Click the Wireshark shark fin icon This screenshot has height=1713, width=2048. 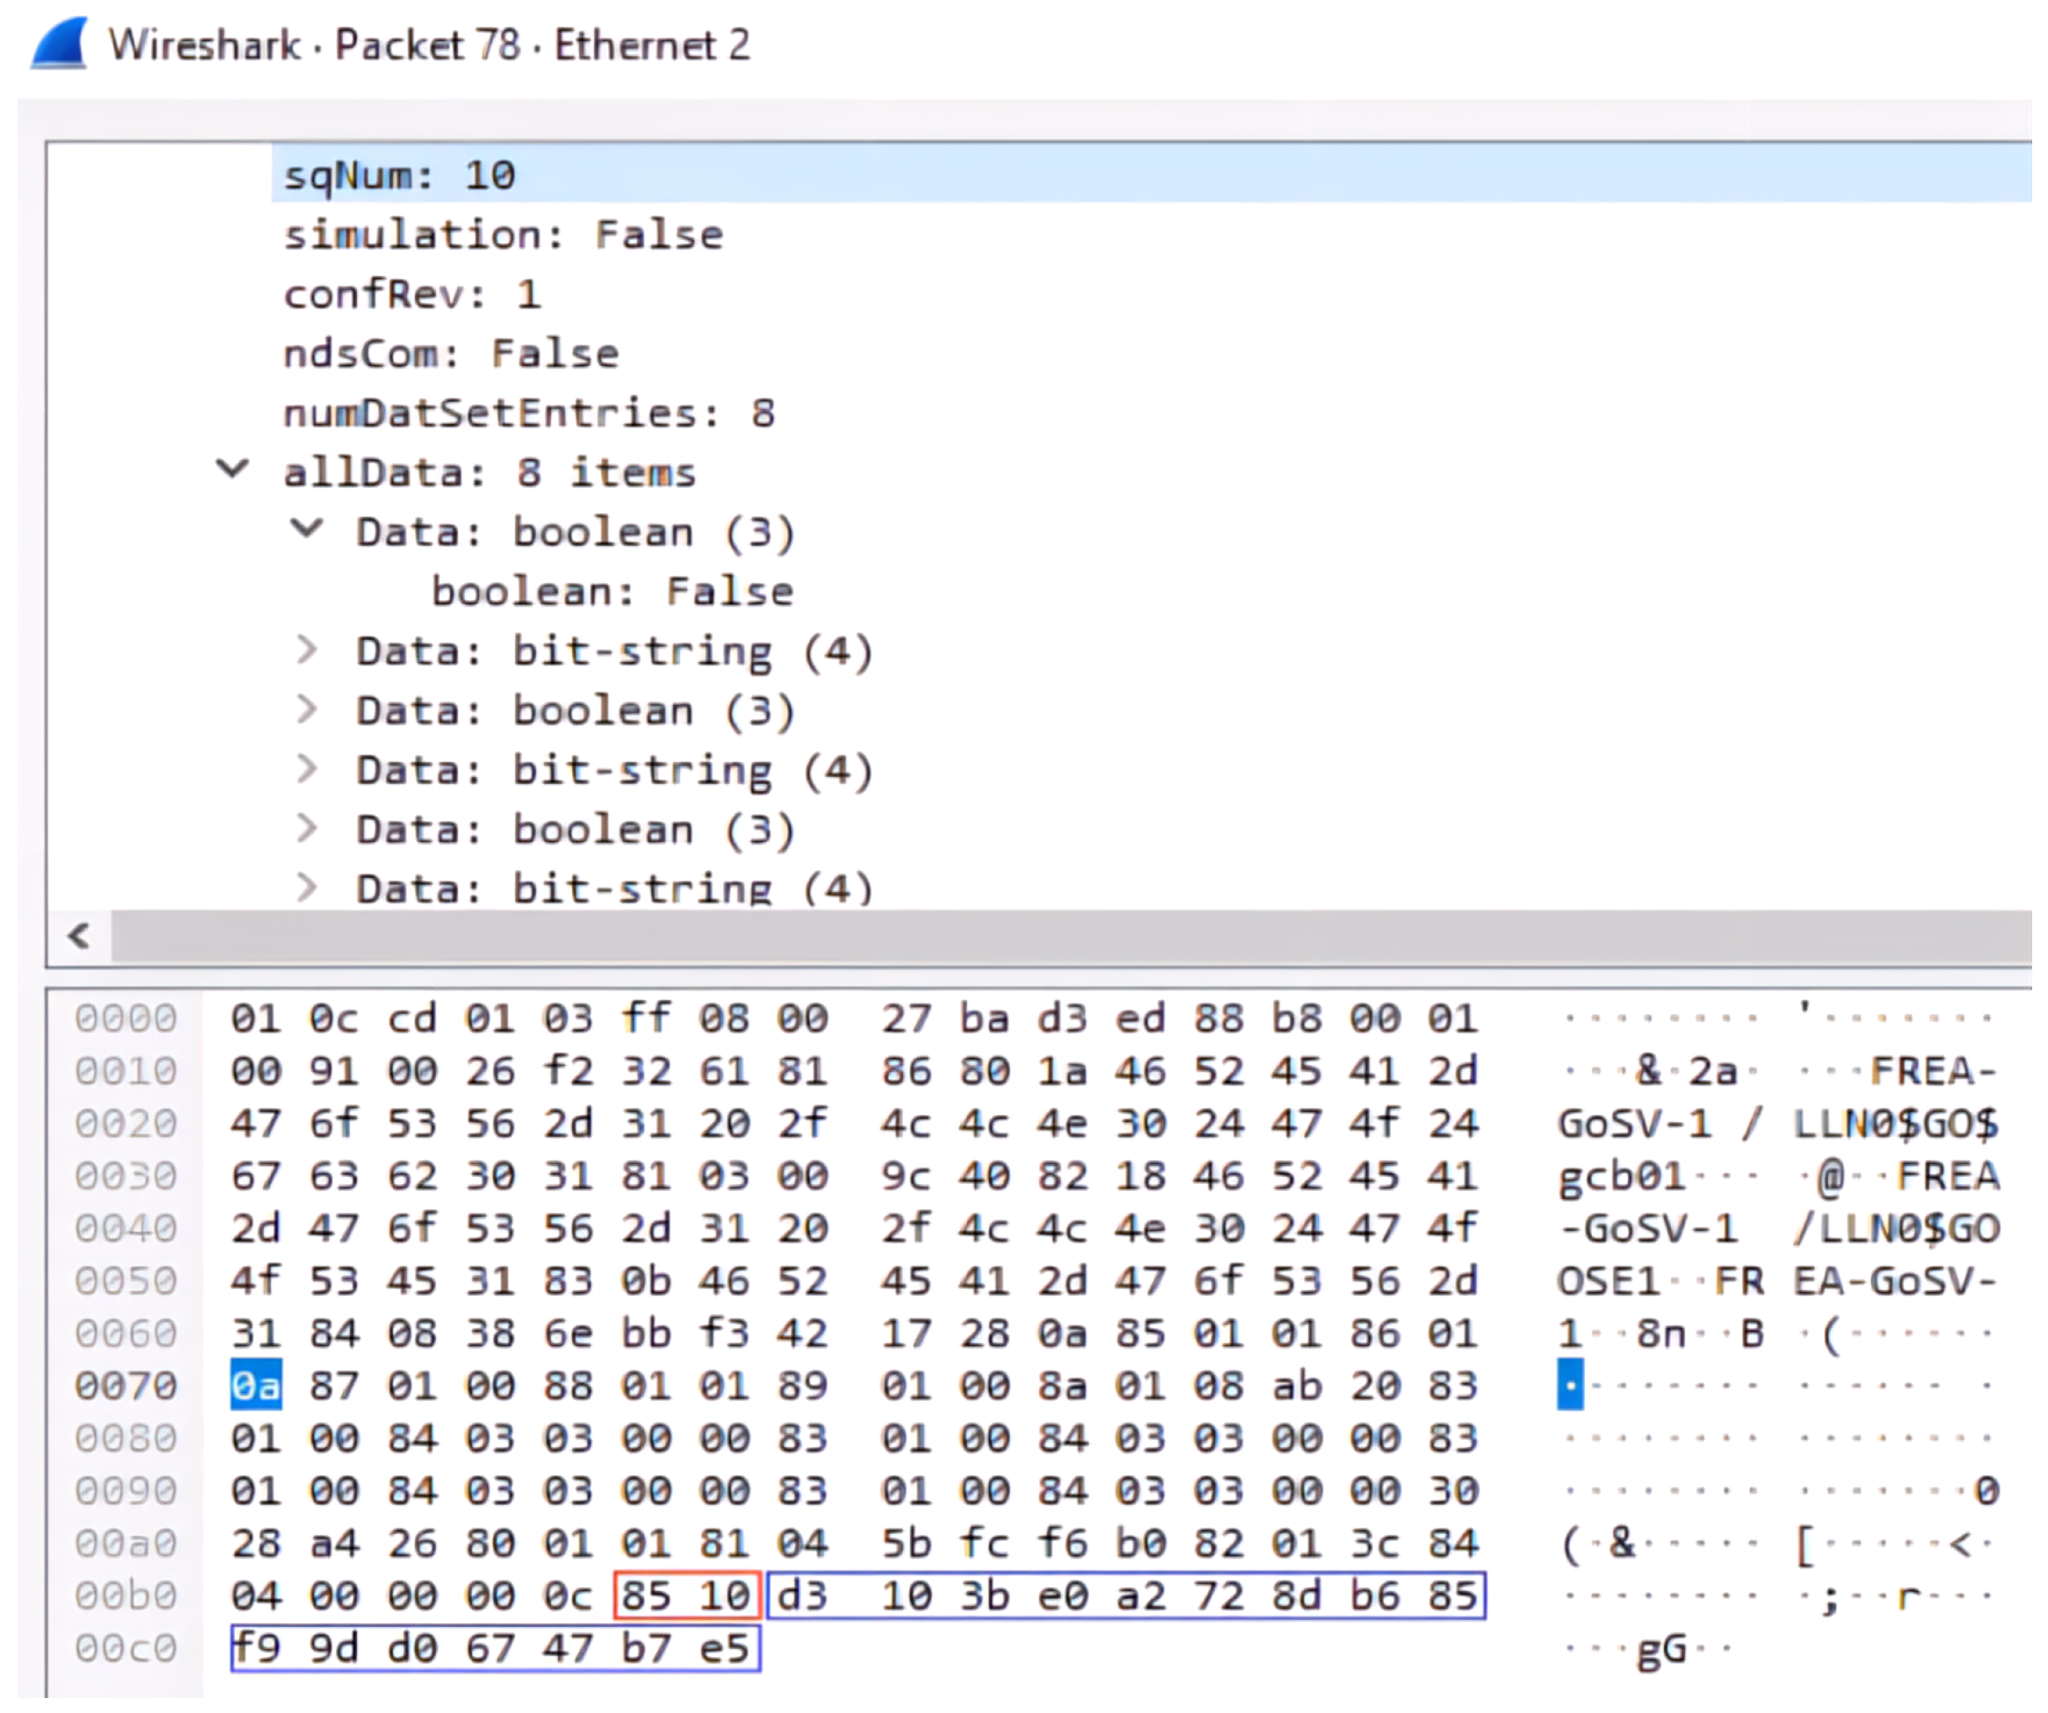pos(61,45)
